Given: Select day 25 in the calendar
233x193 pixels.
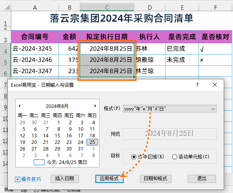Looking at the screenshot, I should [92, 142].
